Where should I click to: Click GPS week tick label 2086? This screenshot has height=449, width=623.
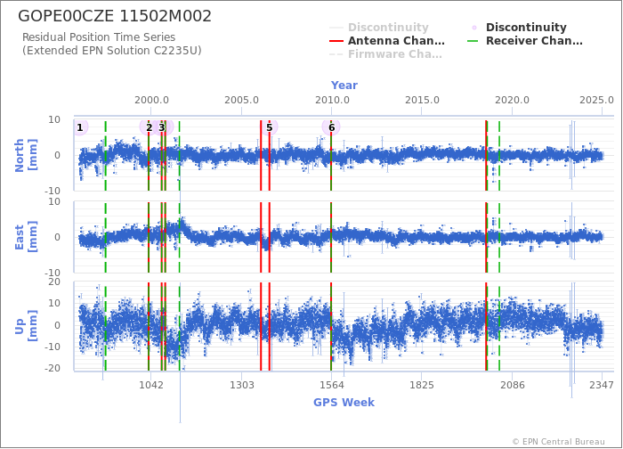point(512,385)
